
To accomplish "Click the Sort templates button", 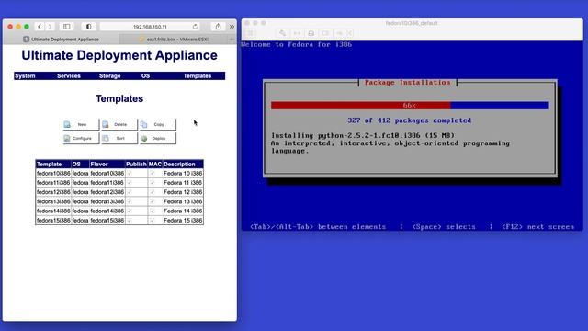I will [x=119, y=139].
